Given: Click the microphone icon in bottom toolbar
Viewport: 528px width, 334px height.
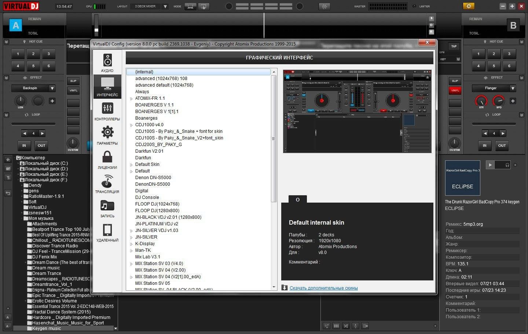Looking at the screenshot, I should click(355, 326).
